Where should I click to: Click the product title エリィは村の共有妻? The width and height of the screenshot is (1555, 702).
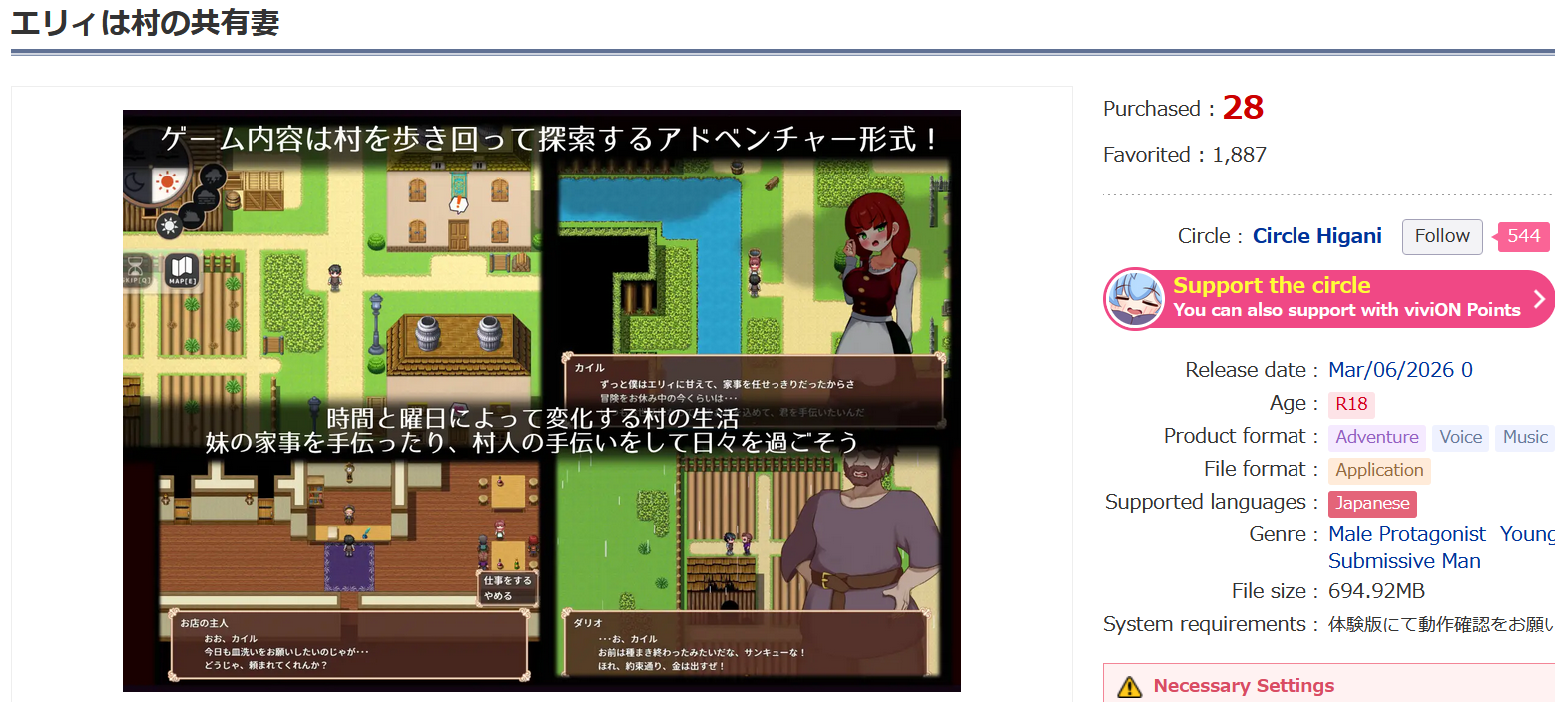click(x=145, y=22)
